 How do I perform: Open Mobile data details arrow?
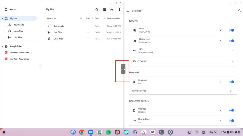coord(220,41)
